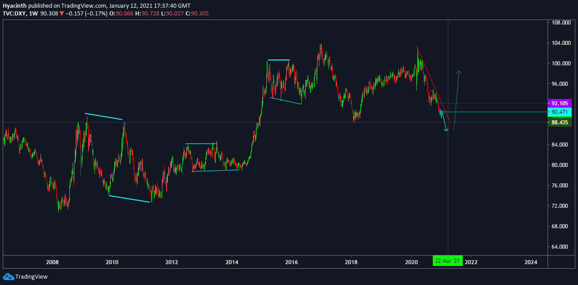The image size is (578, 285).
Task: Click the 80.000 price axis label
Action: (x=560, y=165)
